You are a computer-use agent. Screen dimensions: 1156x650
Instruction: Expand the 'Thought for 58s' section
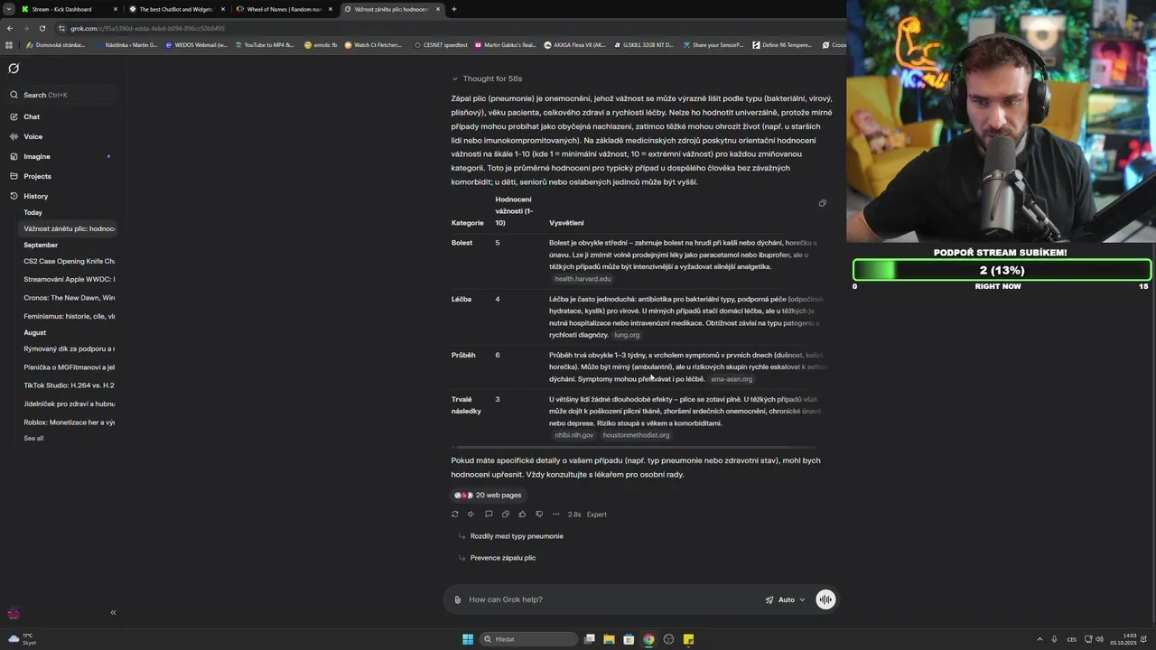488,79
